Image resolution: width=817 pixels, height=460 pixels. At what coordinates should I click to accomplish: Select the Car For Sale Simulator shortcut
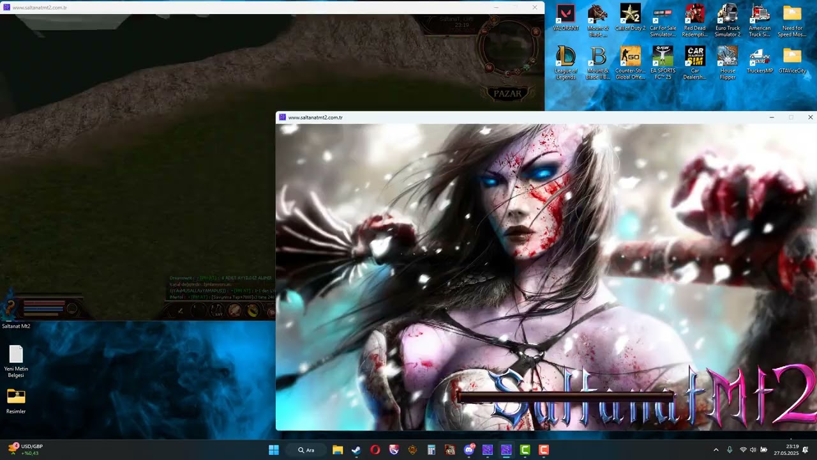pyautogui.click(x=663, y=20)
